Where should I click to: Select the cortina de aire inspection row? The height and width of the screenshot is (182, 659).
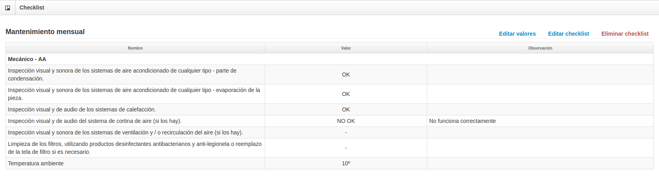(x=329, y=121)
